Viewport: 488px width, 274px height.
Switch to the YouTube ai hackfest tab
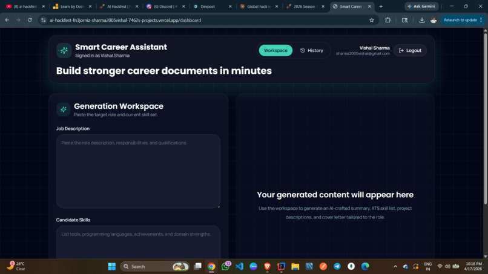pyautogui.click(x=24, y=6)
